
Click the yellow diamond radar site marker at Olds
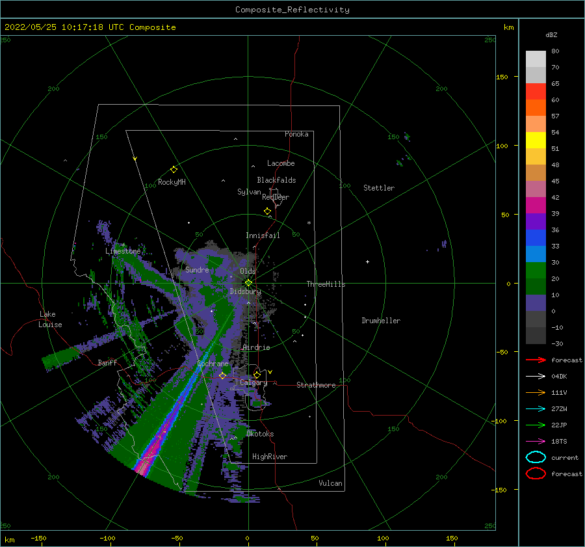(248, 283)
